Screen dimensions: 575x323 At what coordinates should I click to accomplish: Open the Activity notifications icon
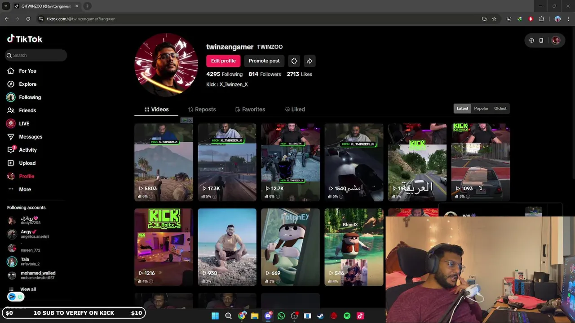click(x=11, y=150)
